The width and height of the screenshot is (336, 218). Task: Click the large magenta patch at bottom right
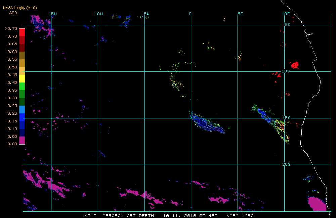317,204
